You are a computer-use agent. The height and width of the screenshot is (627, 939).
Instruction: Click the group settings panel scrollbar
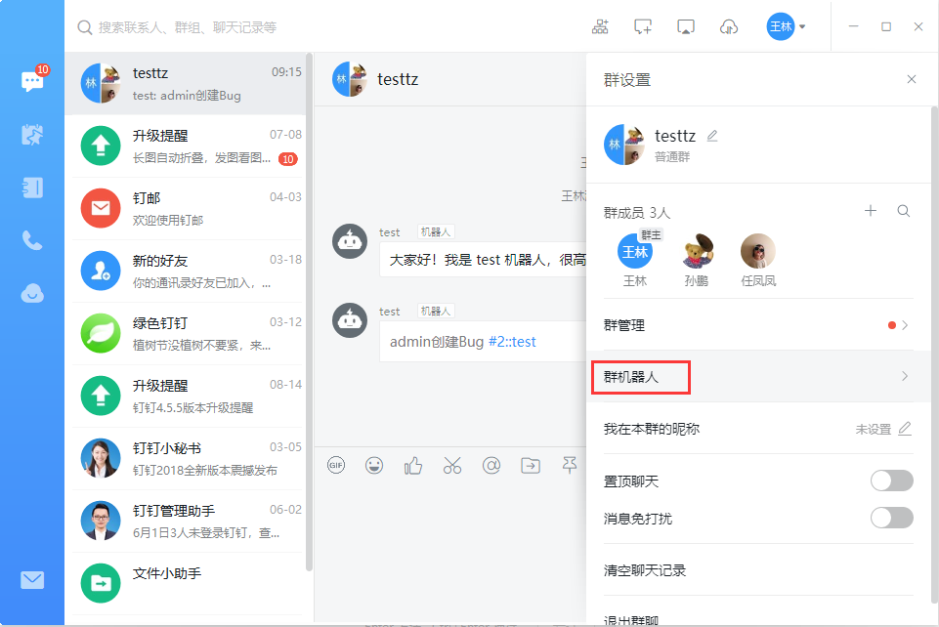point(935,355)
